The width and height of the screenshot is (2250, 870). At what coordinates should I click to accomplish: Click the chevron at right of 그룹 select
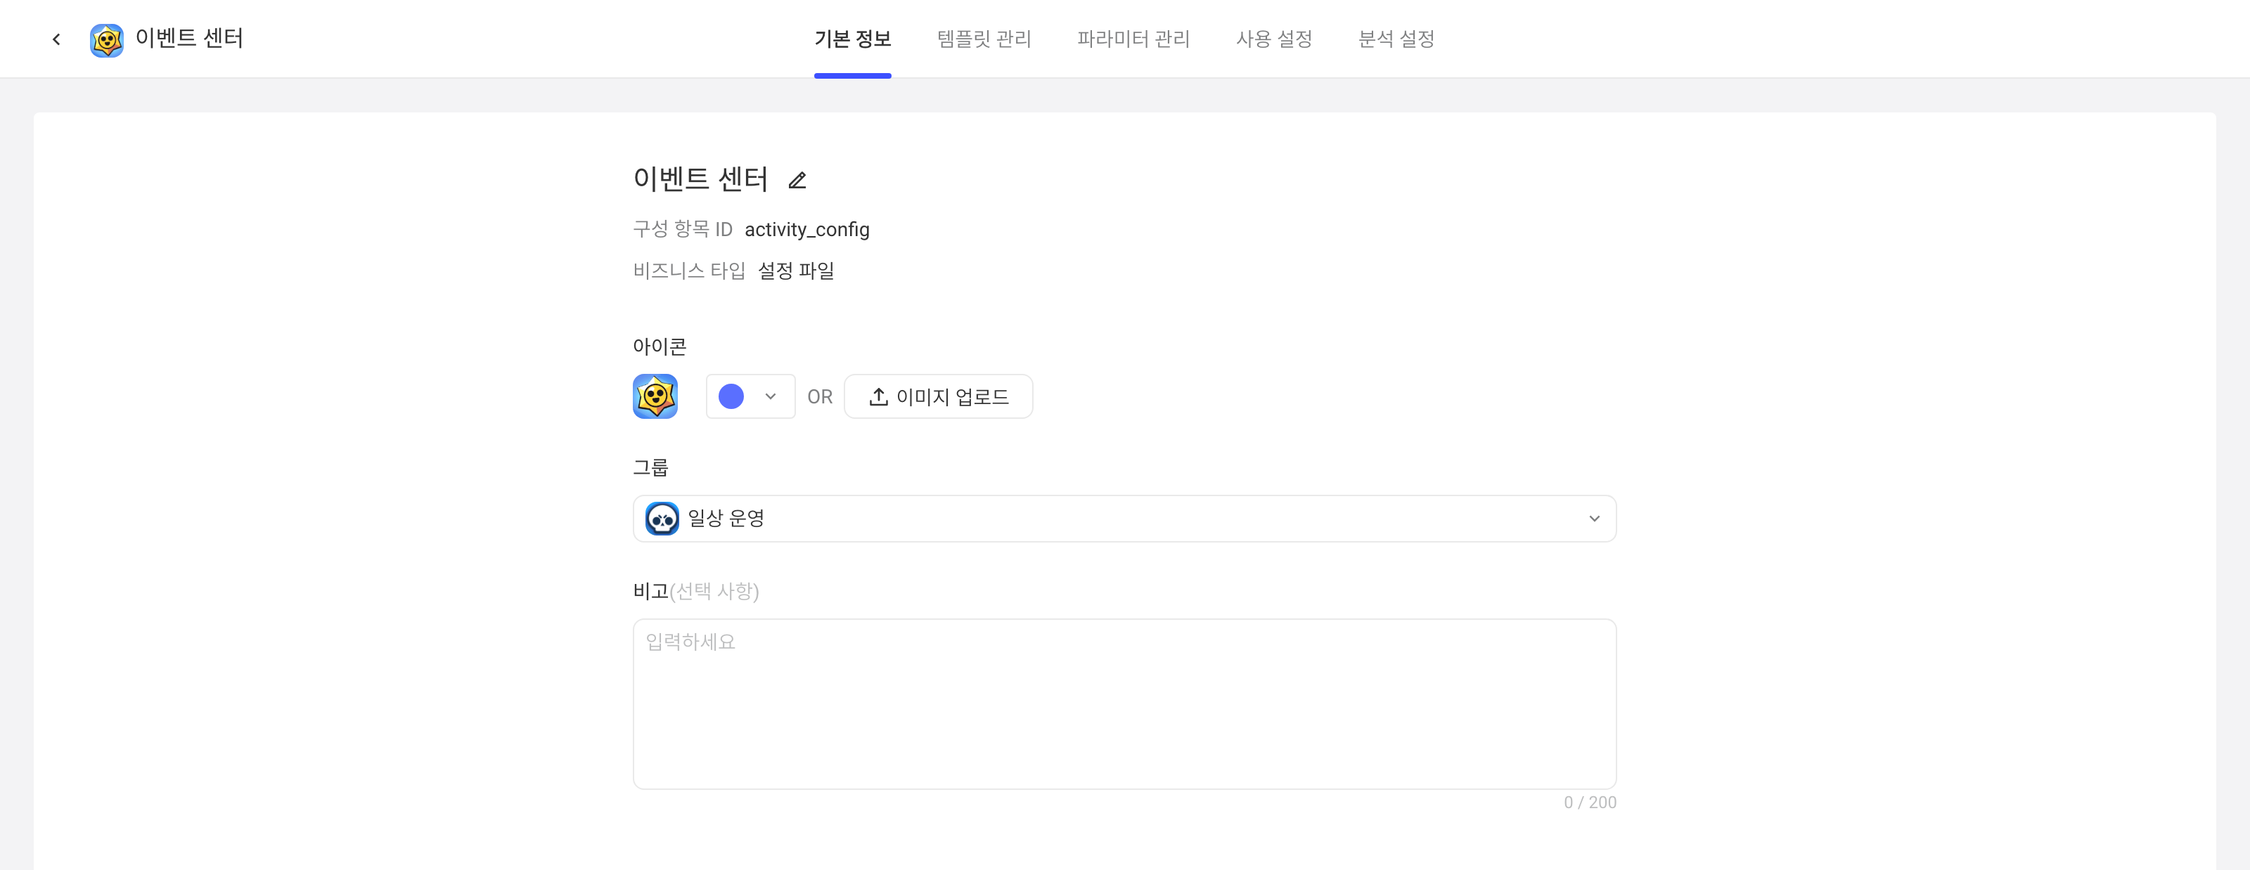(1594, 519)
